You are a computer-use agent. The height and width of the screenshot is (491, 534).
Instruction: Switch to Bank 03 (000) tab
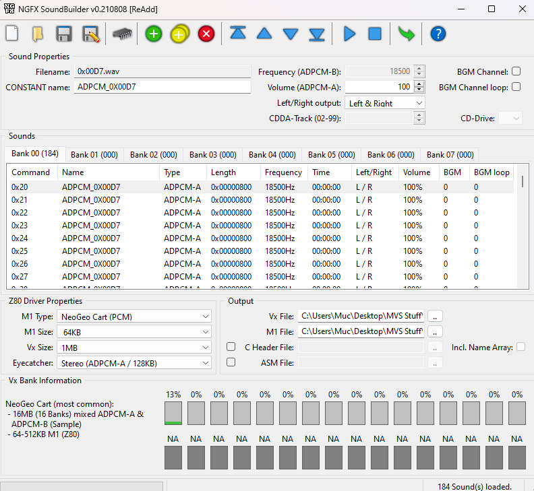pyautogui.click(x=213, y=155)
